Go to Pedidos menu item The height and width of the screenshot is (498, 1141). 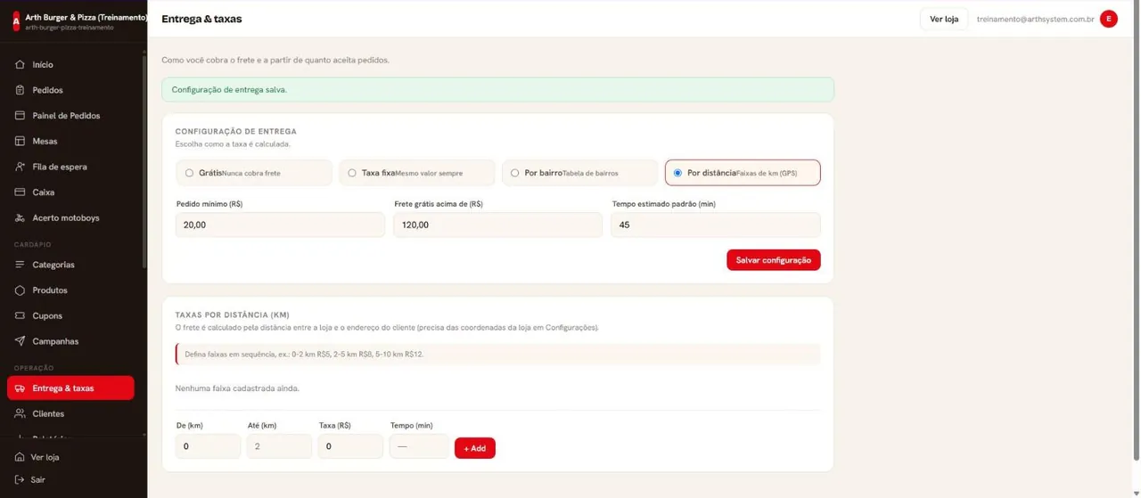coord(70,90)
